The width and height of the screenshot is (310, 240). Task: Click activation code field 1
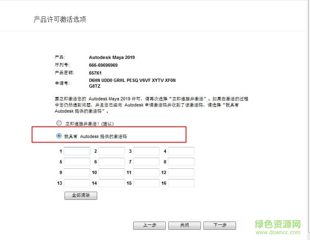77,151
